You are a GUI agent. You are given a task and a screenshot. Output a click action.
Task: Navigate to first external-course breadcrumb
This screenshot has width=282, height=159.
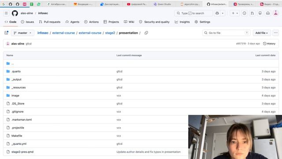click(63, 33)
